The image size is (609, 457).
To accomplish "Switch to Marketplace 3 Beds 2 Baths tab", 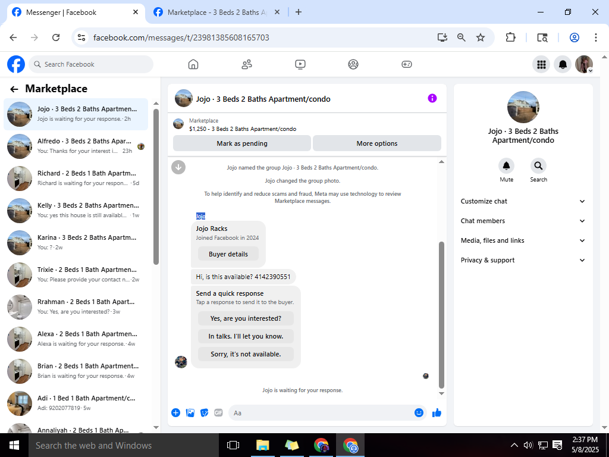I will pyautogui.click(x=216, y=12).
